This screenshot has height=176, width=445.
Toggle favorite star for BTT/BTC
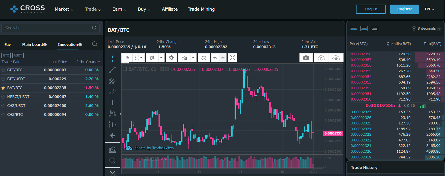(x=3, y=70)
